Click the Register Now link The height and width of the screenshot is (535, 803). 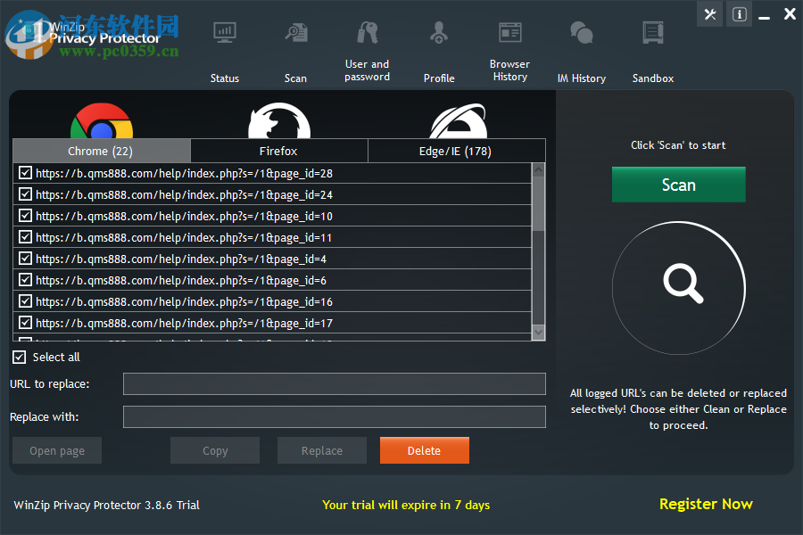pyautogui.click(x=706, y=505)
